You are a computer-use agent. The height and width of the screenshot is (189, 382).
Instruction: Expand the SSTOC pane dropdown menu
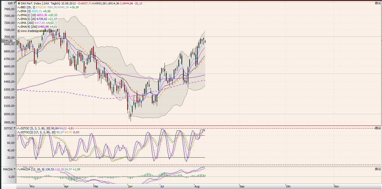[x=14, y=128]
